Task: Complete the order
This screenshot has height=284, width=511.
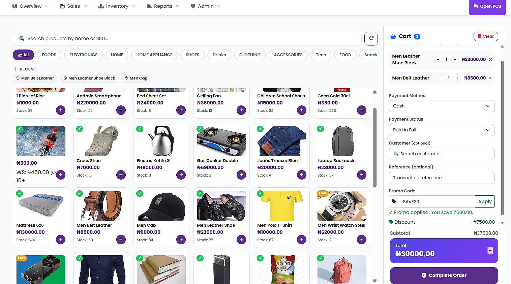Action: (x=444, y=276)
